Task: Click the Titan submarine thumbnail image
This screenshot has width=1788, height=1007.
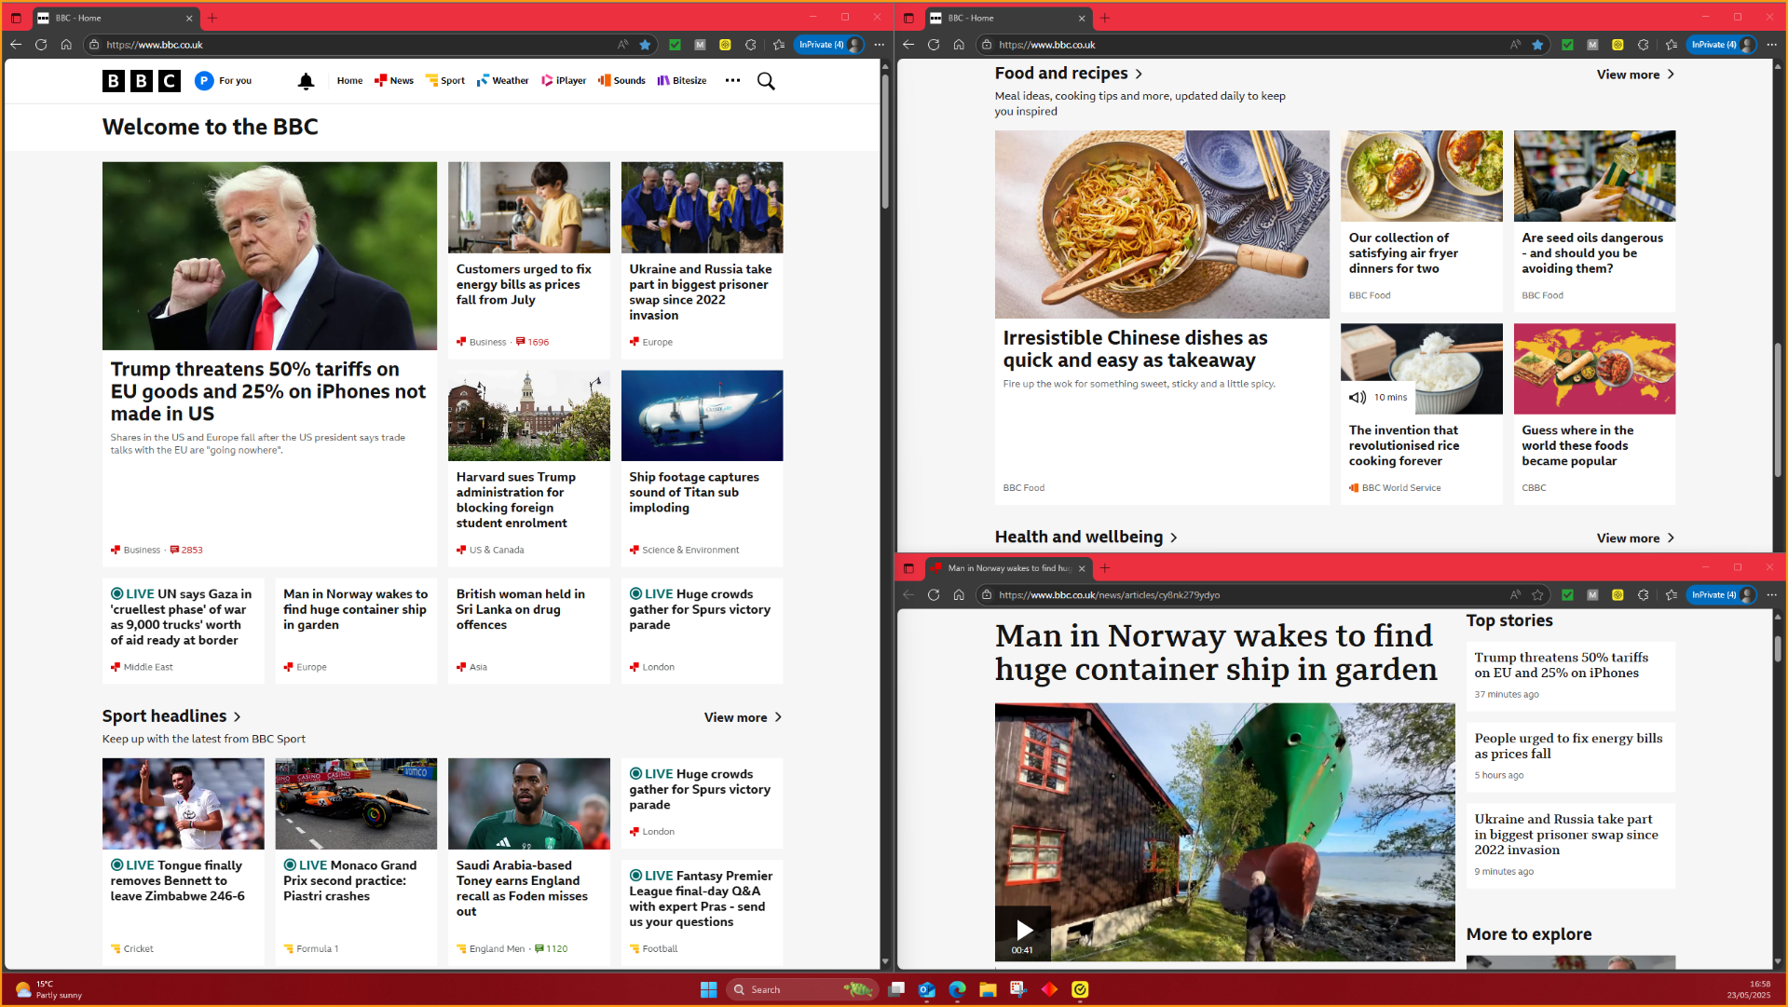Action: point(702,415)
